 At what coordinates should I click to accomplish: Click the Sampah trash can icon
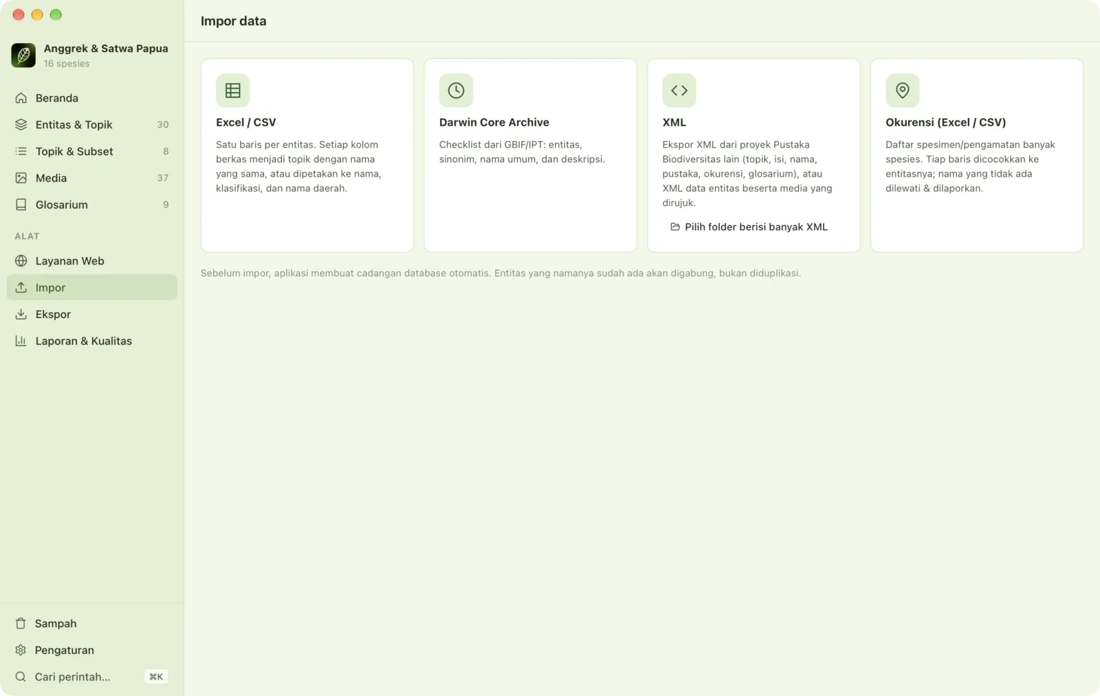pyautogui.click(x=21, y=623)
